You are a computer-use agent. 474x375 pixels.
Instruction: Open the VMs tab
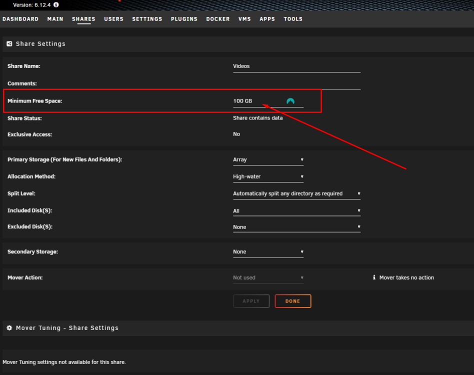click(x=244, y=19)
